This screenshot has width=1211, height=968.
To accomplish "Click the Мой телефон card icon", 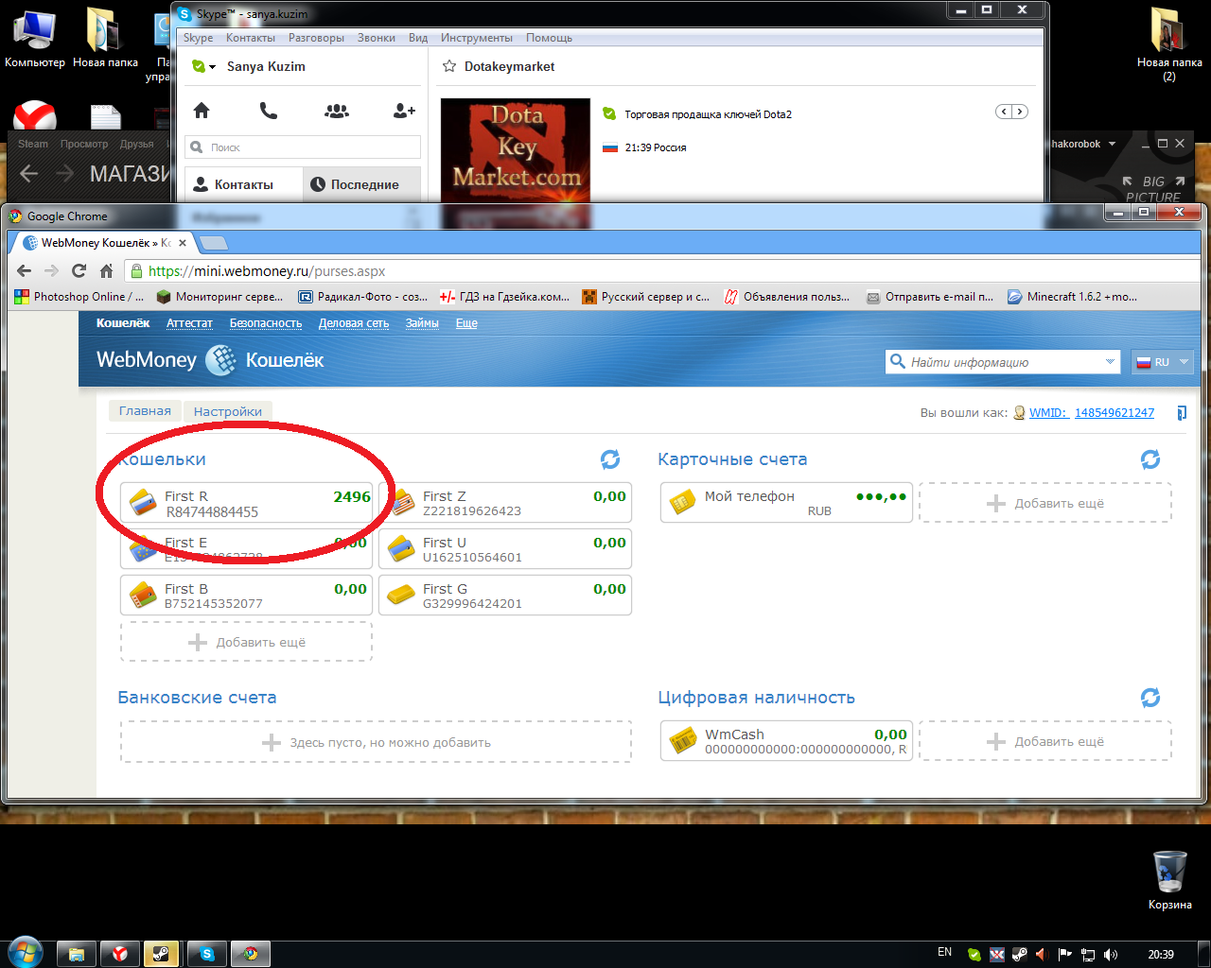I will [x=683, y=503].
